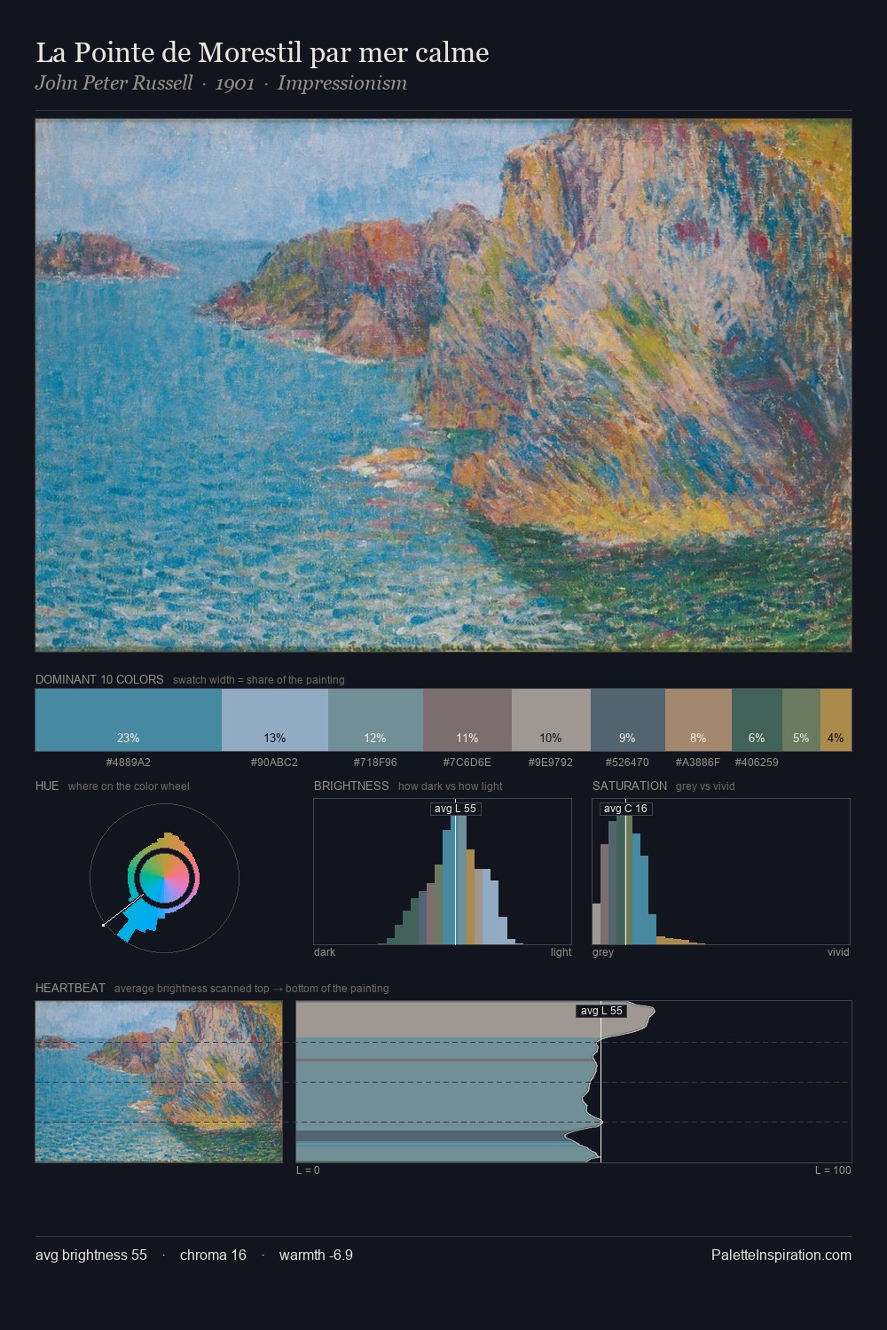
Task: Click the color wheel hue chart
Action: tap(164, 878)
